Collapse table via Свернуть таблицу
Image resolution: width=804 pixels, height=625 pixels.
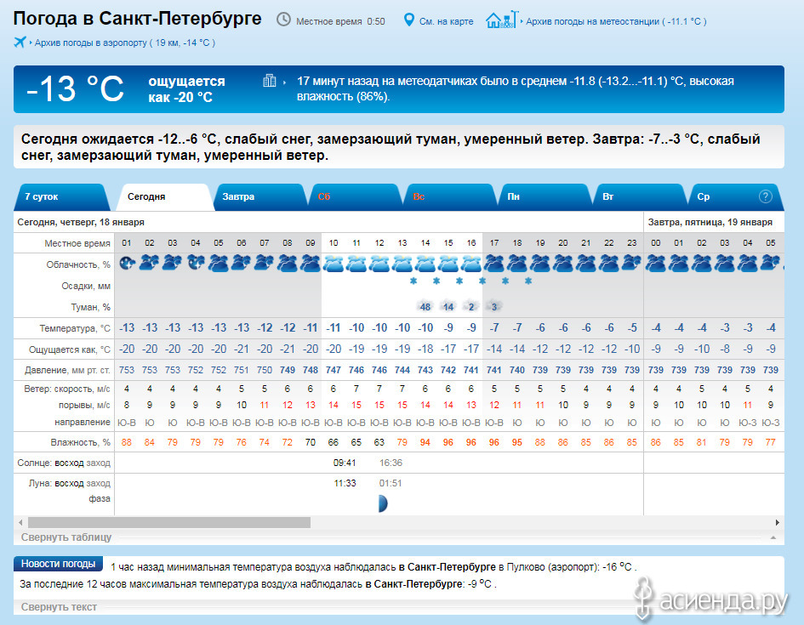point(66,537)
